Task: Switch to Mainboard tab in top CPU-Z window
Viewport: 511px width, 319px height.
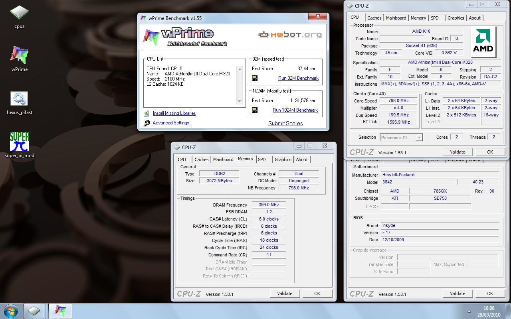Action: (x=396, y=18)
